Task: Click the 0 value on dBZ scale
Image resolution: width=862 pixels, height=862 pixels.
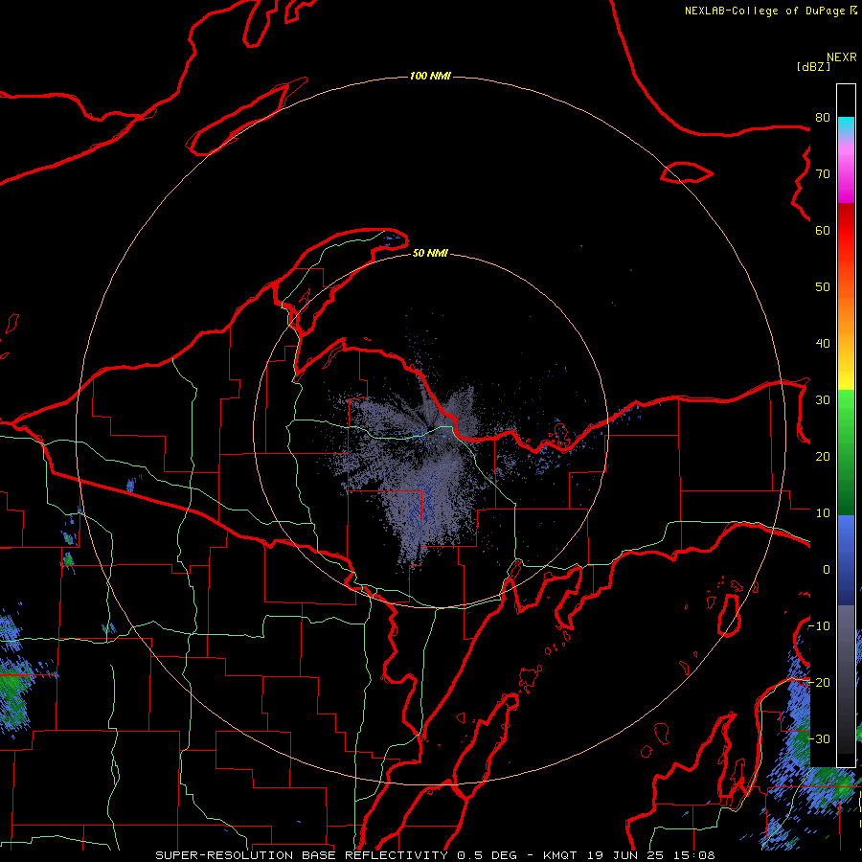Action: [827, 570]
